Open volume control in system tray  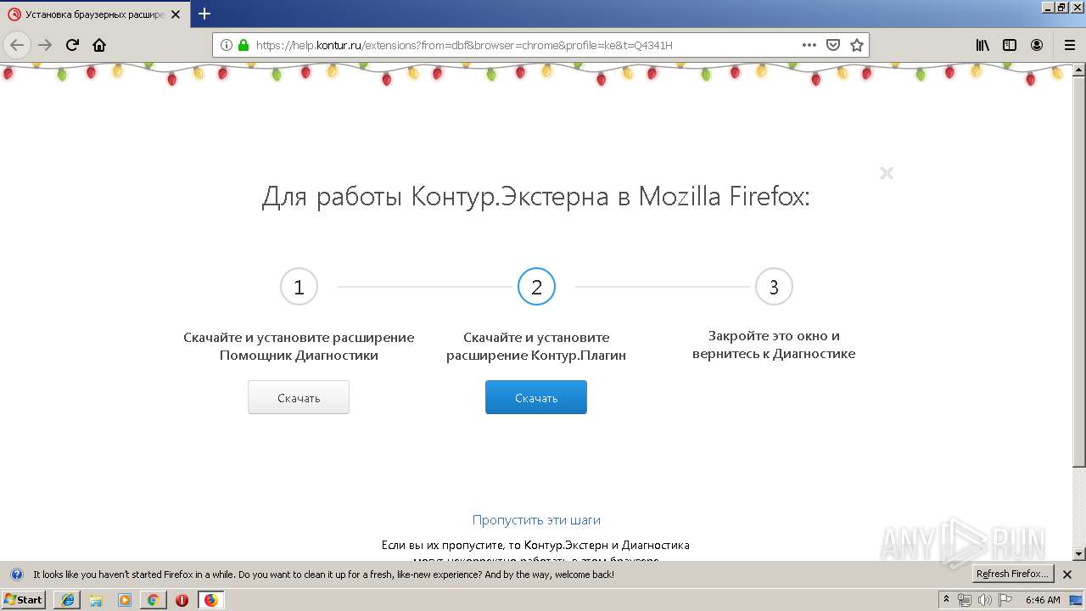click(985, 600)
